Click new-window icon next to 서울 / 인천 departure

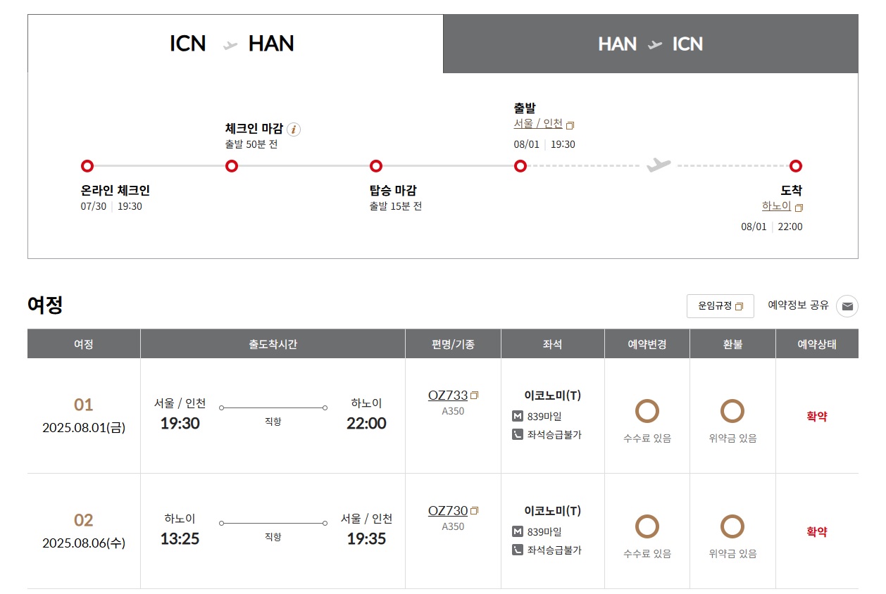tap(570, 125)
